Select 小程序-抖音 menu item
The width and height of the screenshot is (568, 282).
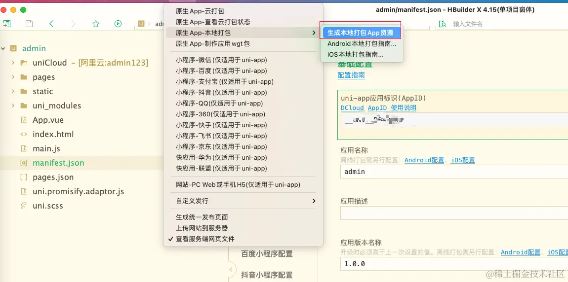click(x=243, y=92)
